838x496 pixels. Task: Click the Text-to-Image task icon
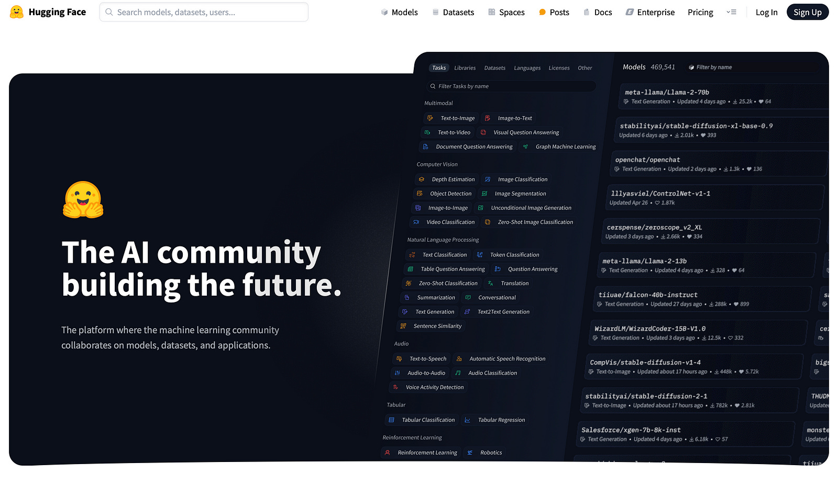click(x=430, y=118)
